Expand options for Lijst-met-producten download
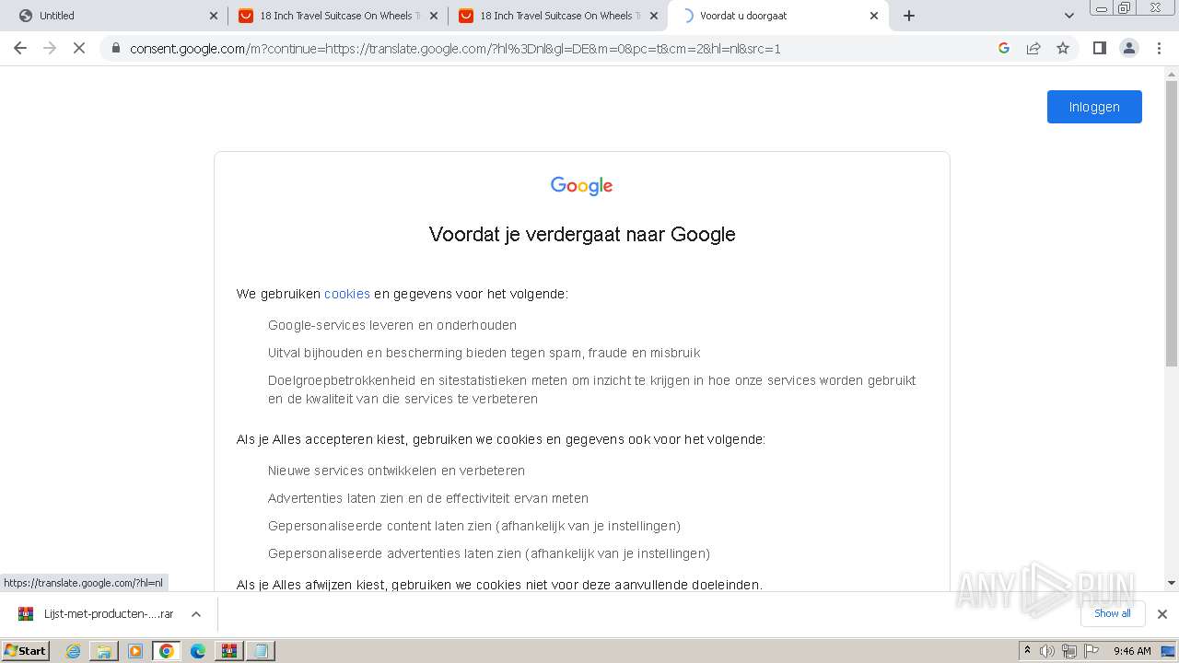 [195, 614]
